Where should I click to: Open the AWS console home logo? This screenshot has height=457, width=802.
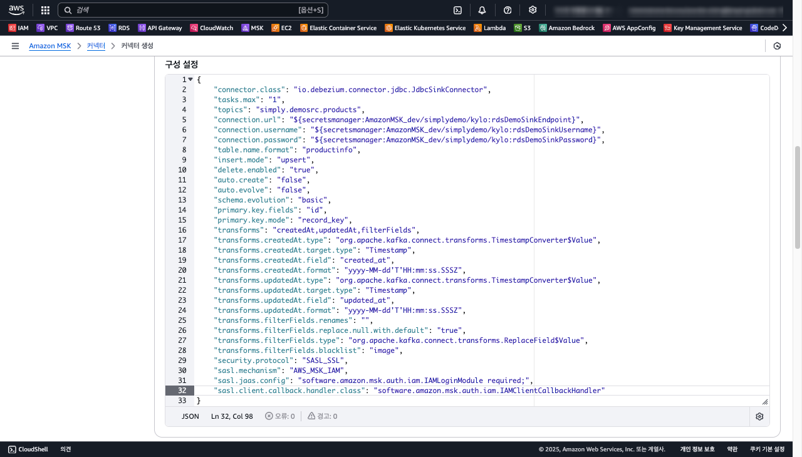tap(16, 10)
